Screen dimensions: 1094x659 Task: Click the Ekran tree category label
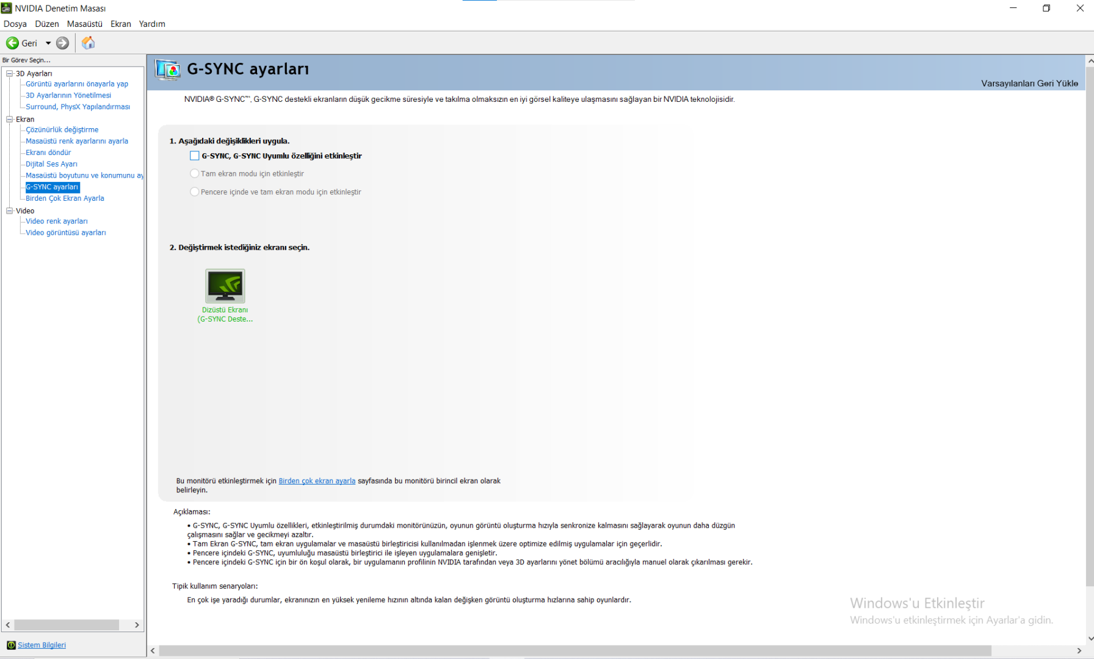25,119
